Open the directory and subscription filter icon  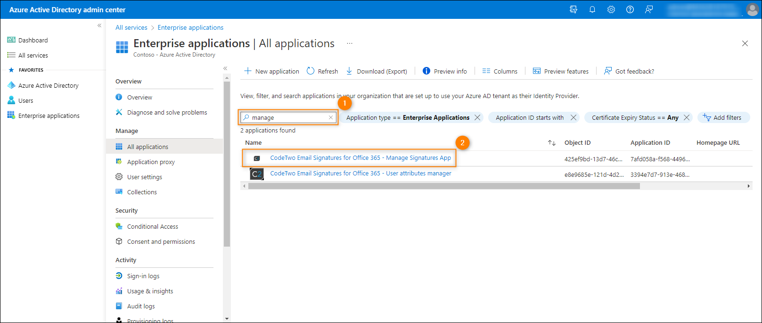tap(574, 9)
